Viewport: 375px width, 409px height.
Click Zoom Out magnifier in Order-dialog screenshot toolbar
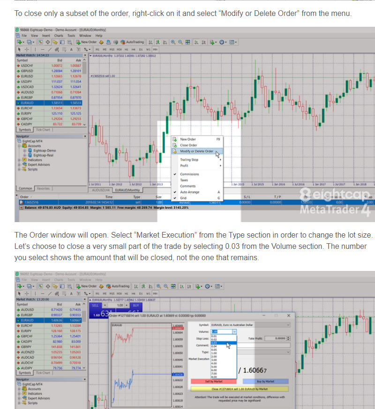[166, 286]
